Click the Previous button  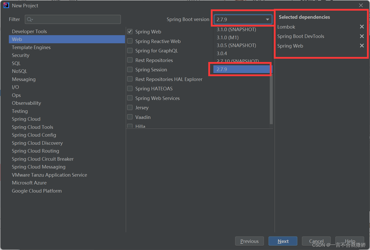250,241
